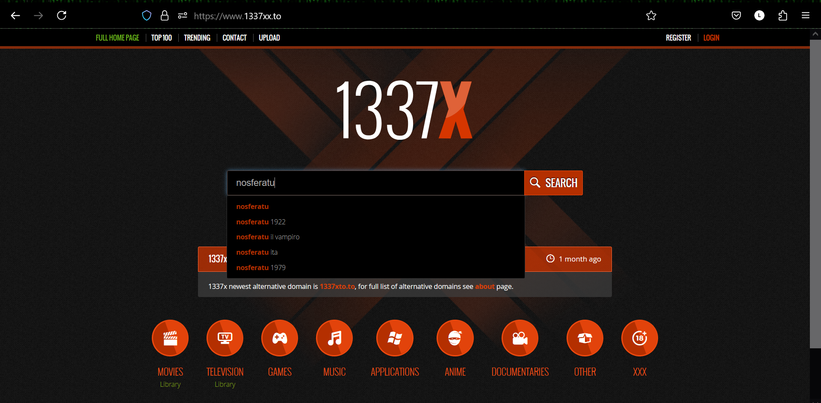Open the Pocket save icon
The image size is (821, 403).
coord(736,16)
